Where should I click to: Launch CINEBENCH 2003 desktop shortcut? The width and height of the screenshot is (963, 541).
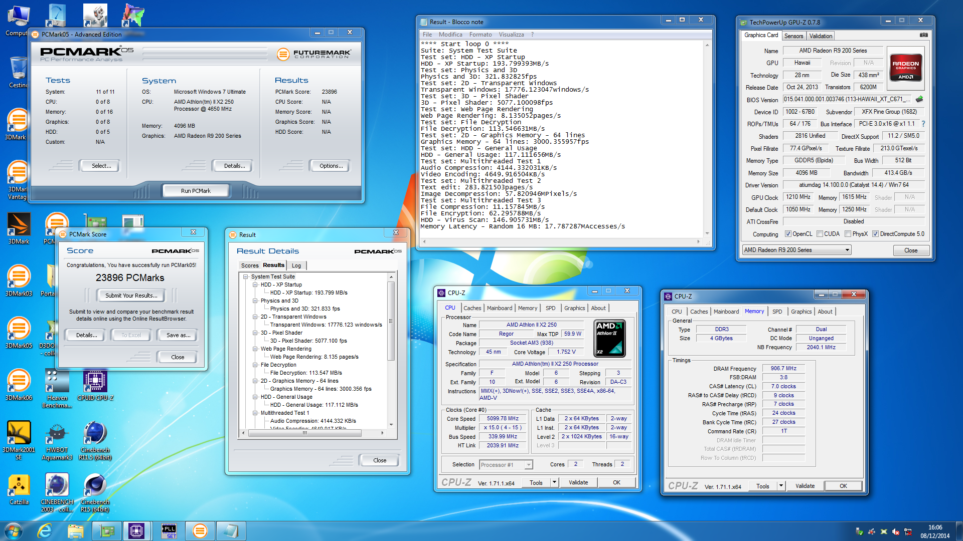click(57, 493)
